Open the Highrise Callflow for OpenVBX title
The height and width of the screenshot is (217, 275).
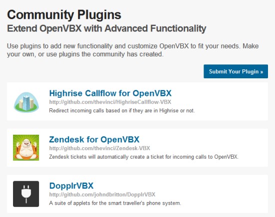[x=110, y=93]
